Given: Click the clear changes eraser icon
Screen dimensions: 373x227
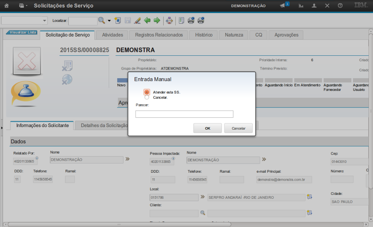Looking at the screenshot, I should click(x=137, y=21).
